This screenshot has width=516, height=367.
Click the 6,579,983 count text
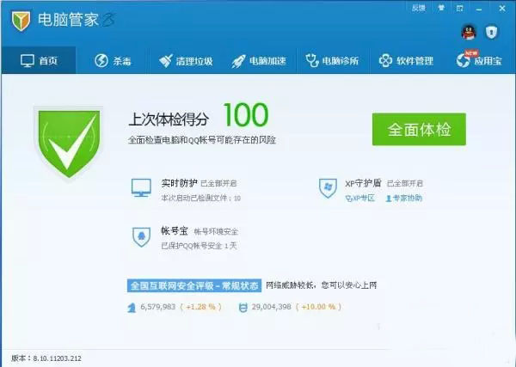(x=158, y=307)
